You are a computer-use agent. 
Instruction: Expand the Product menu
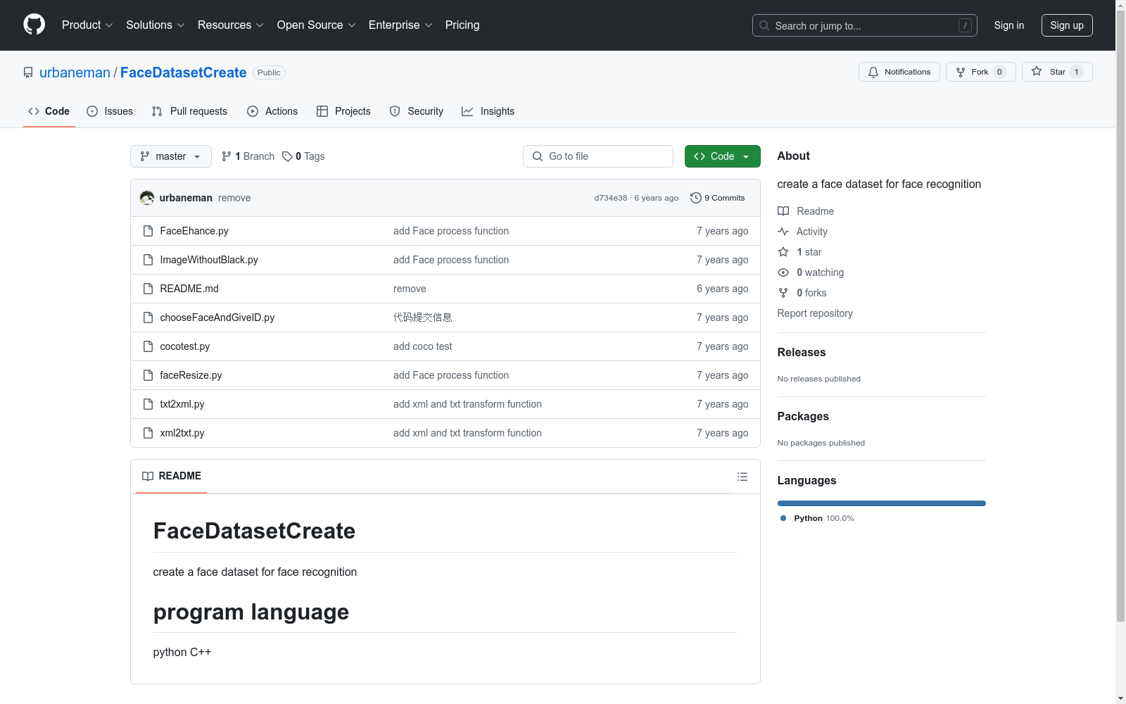point(87,25)
